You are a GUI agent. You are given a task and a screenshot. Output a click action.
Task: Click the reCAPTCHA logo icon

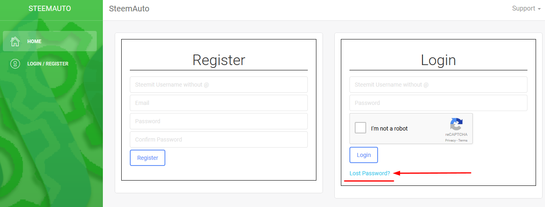coord(456,124)
